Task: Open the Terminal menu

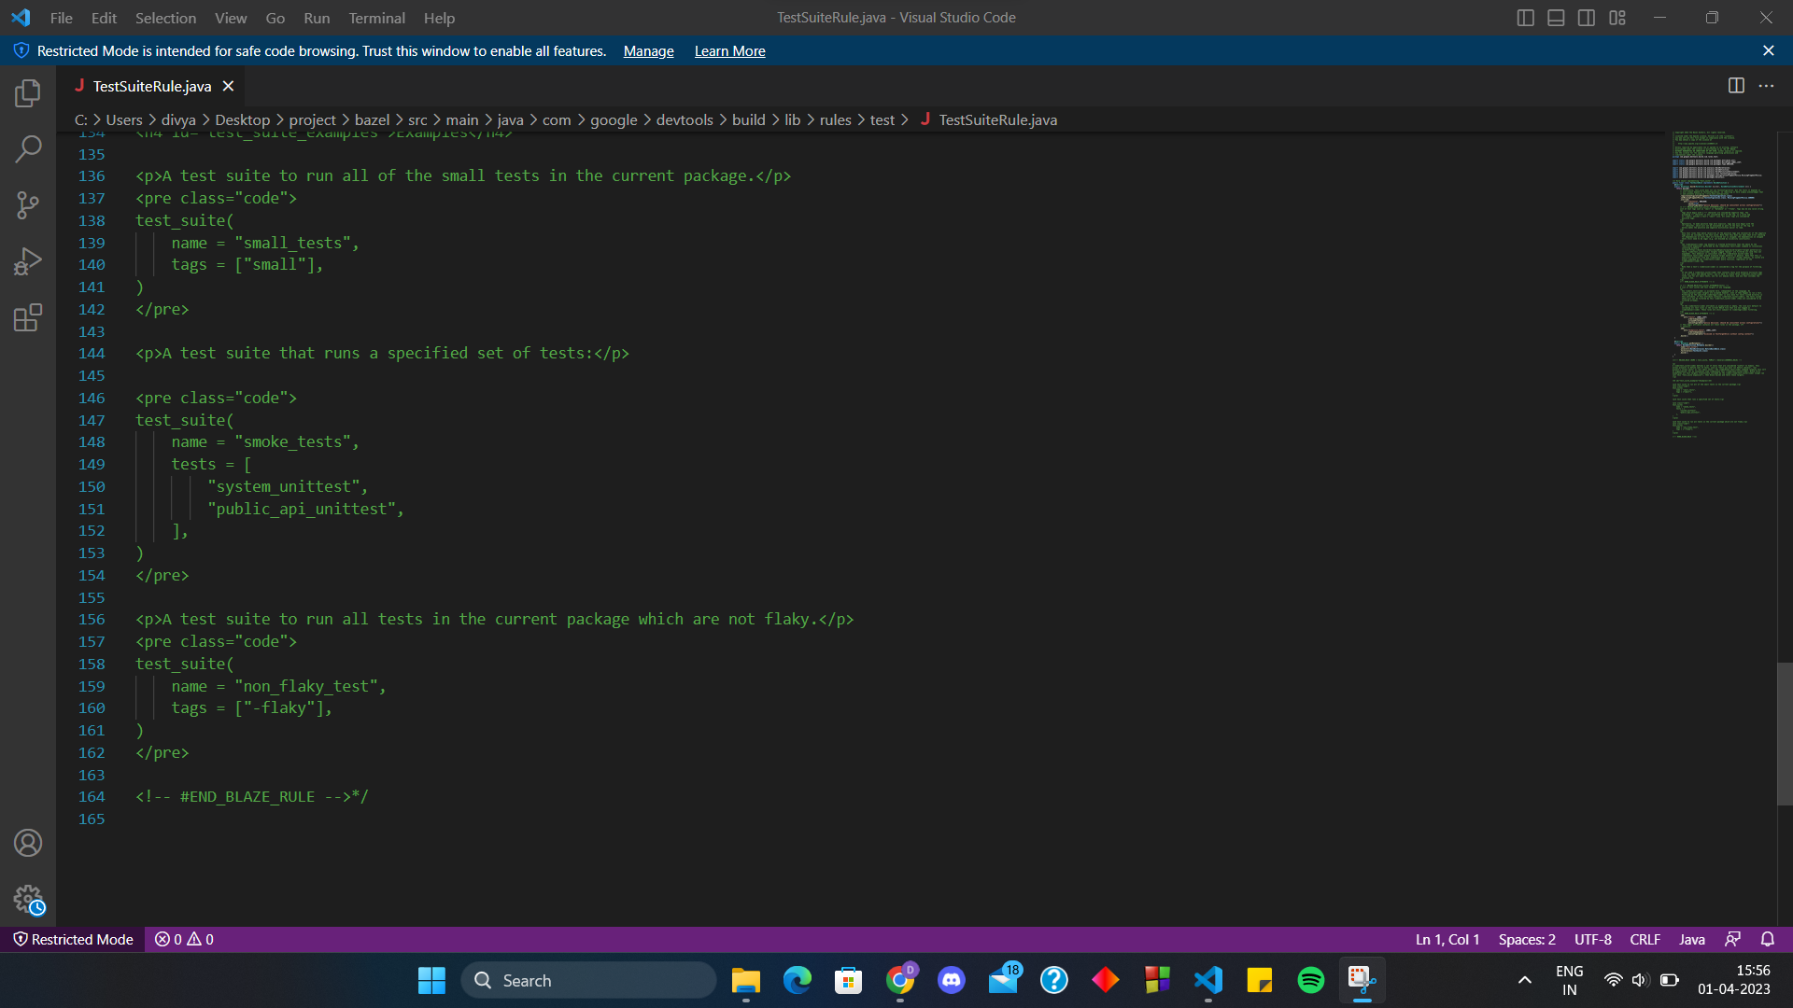Action: click(376, 18)
